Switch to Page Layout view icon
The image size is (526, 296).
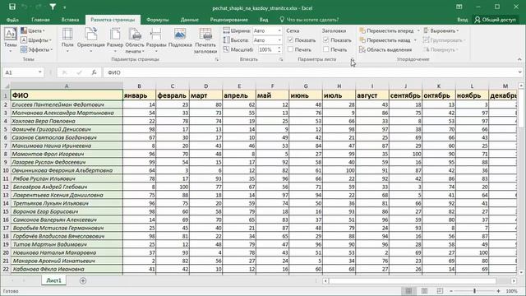424,291
